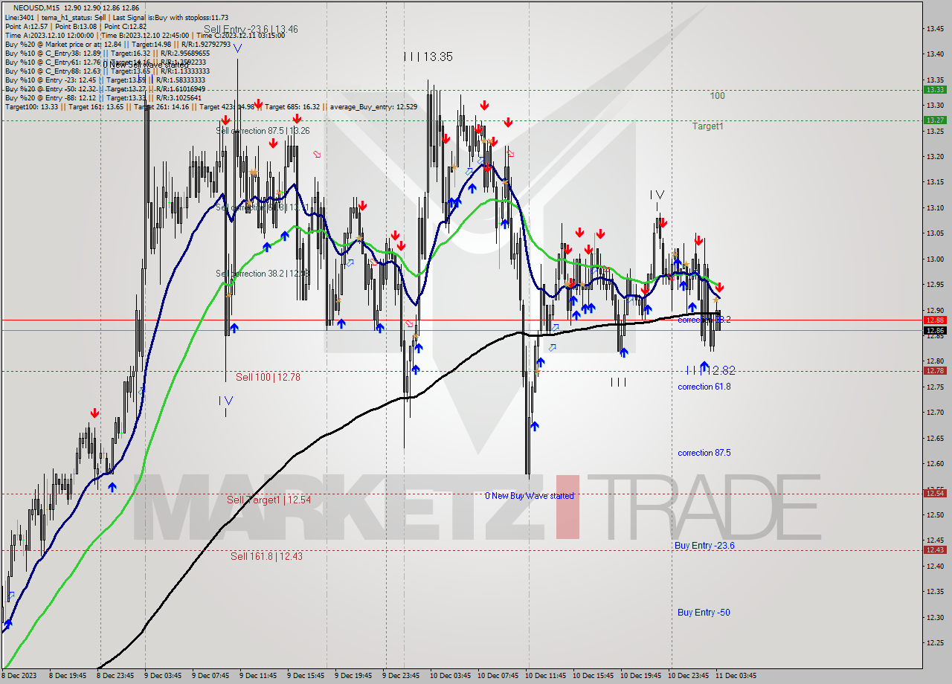The height and width of the screenshot is (684, 952).
Task: Click the 12.25 price scale value
Action: tap(935, 642)
